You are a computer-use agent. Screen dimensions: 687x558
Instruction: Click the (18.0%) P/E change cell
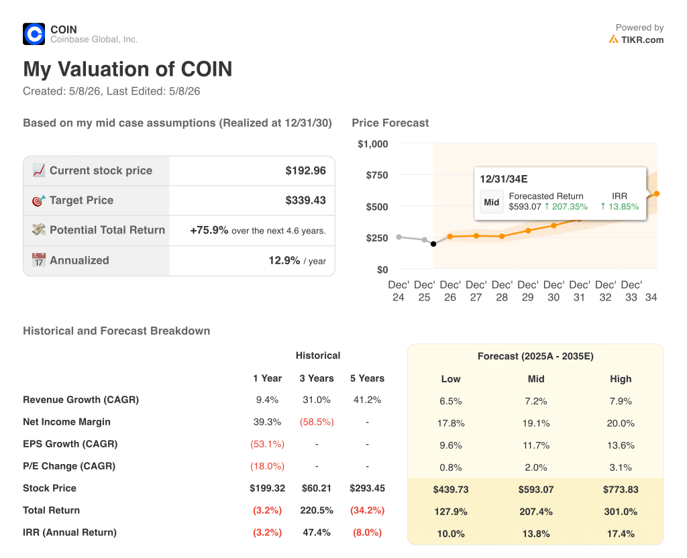click(x=267, y=466)
